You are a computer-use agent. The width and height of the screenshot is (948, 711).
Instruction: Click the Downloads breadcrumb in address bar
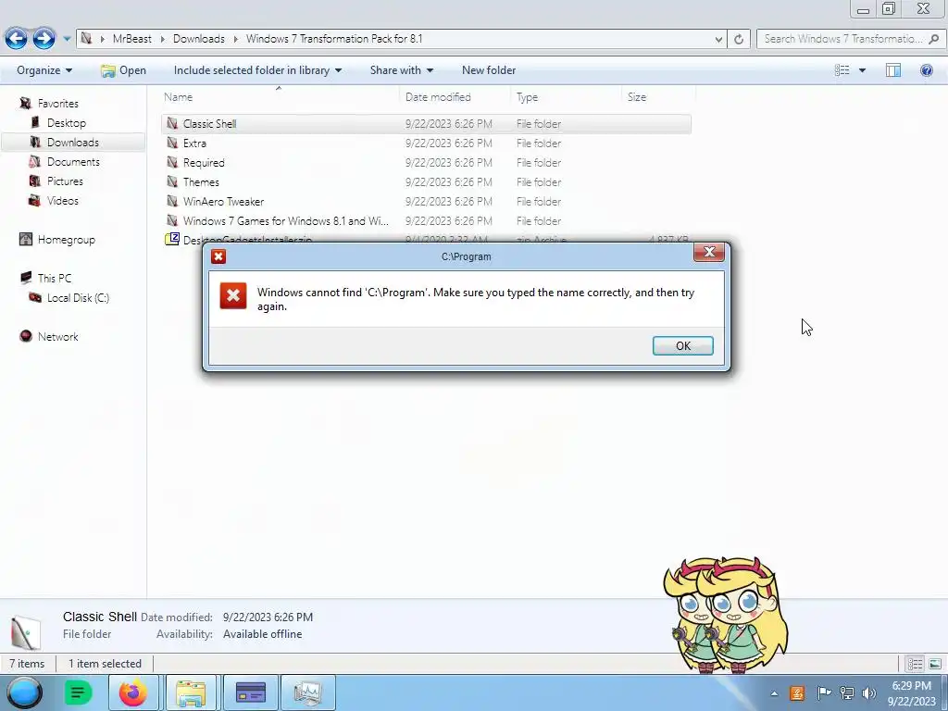[x=198, y=39]
